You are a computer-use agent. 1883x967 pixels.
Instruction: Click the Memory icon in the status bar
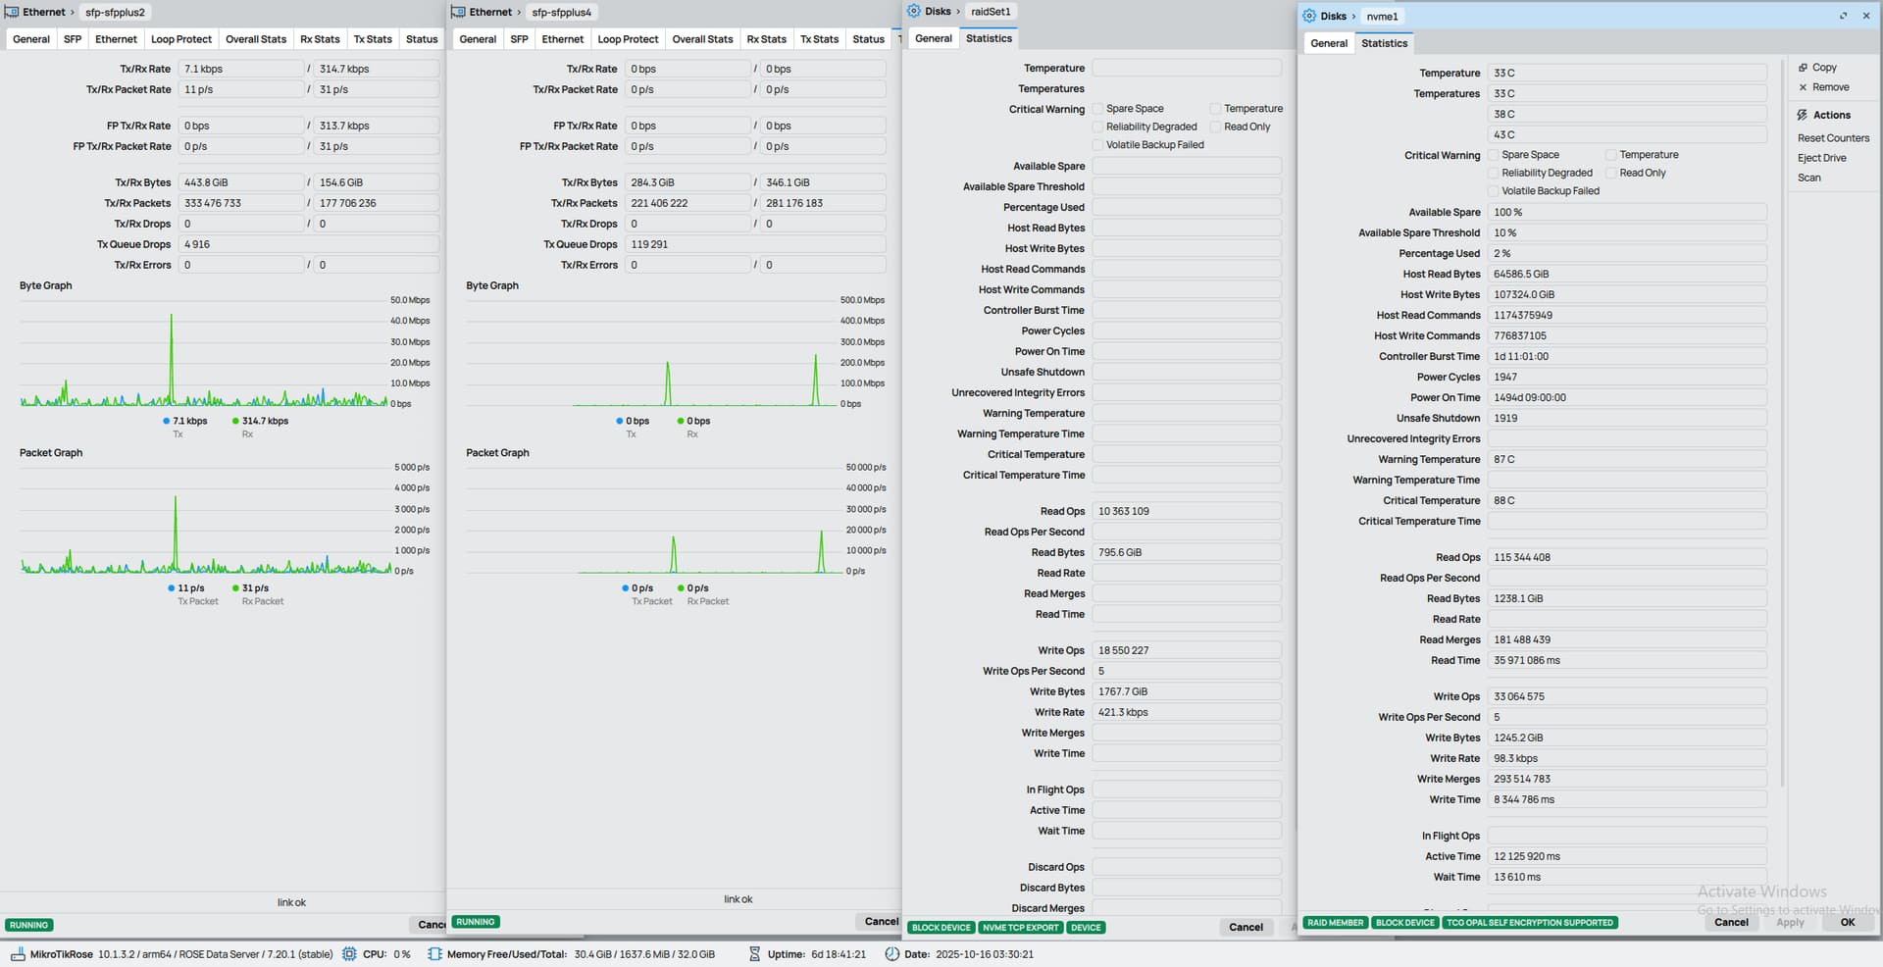pyautogui.click(x=434, y=953)
